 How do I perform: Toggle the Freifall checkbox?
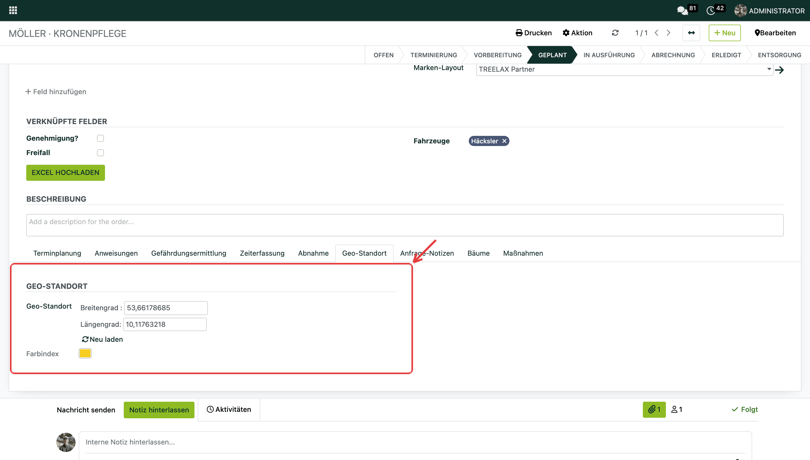tap(100, 153)
